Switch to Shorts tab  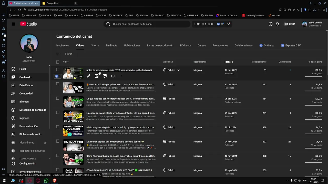pyautogui.click(x=95, y=45)
